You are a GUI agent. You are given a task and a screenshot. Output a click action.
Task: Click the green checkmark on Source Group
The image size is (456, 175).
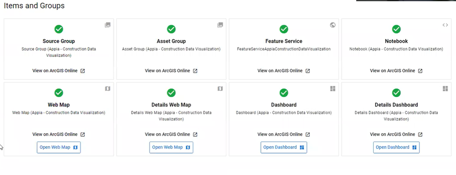(x=59, y=29)
